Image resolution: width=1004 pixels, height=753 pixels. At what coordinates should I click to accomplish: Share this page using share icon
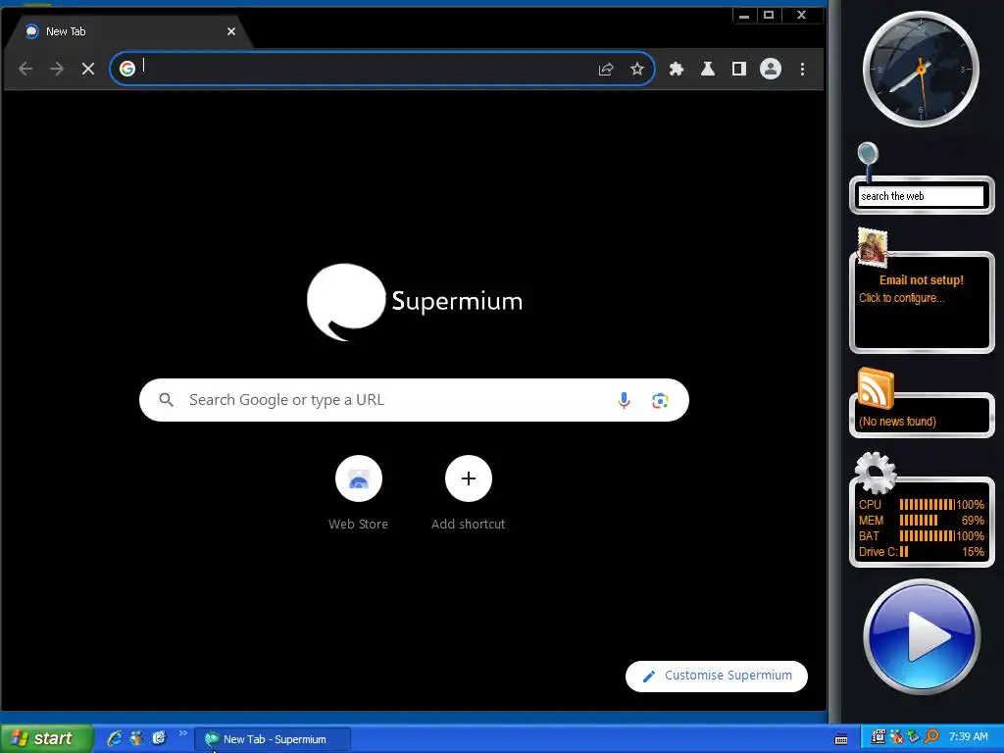pos(606,69)
